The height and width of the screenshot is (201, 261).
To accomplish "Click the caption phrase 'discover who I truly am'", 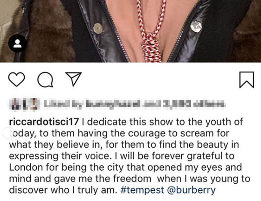I will click(62, 190).
